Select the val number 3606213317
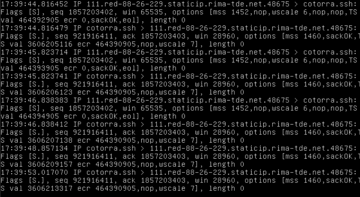The height and width of the screenshot is (197, 360). (50, 188)
